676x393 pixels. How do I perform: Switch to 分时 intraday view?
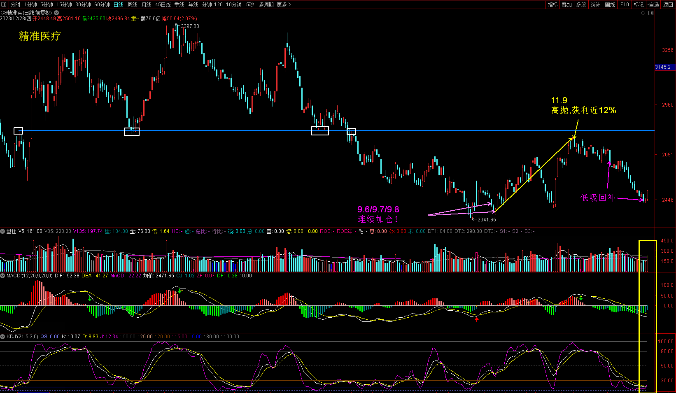point(15,5)
